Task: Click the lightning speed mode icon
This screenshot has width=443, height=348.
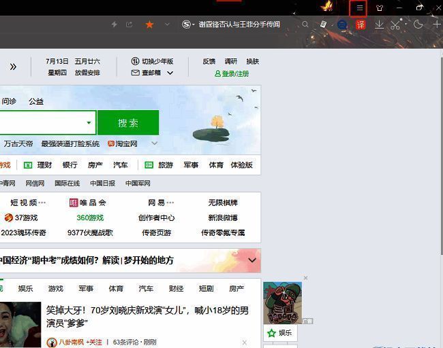Action: click(114, 24)
